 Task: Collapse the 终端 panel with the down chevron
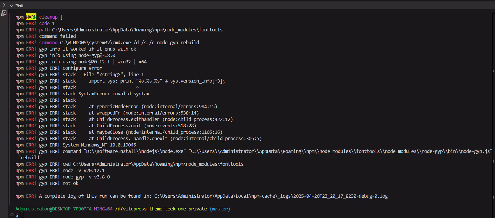point(12,6)
